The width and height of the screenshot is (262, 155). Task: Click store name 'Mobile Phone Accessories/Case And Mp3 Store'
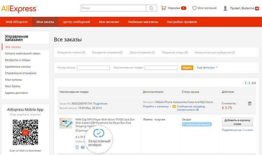pos(184,102)
